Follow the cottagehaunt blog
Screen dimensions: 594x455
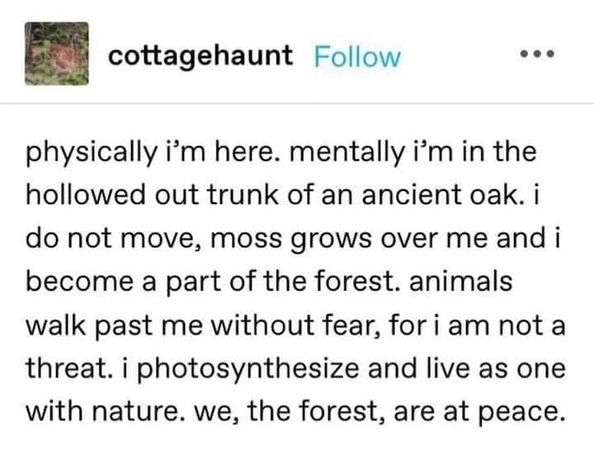coord(358,56)
